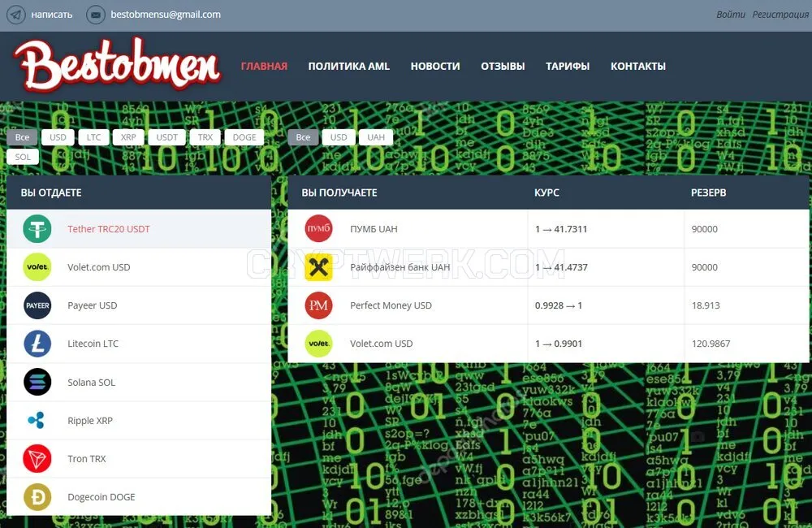812x528 pixels.
Task: Click the email envelope icon
Action: coord(96,15)
